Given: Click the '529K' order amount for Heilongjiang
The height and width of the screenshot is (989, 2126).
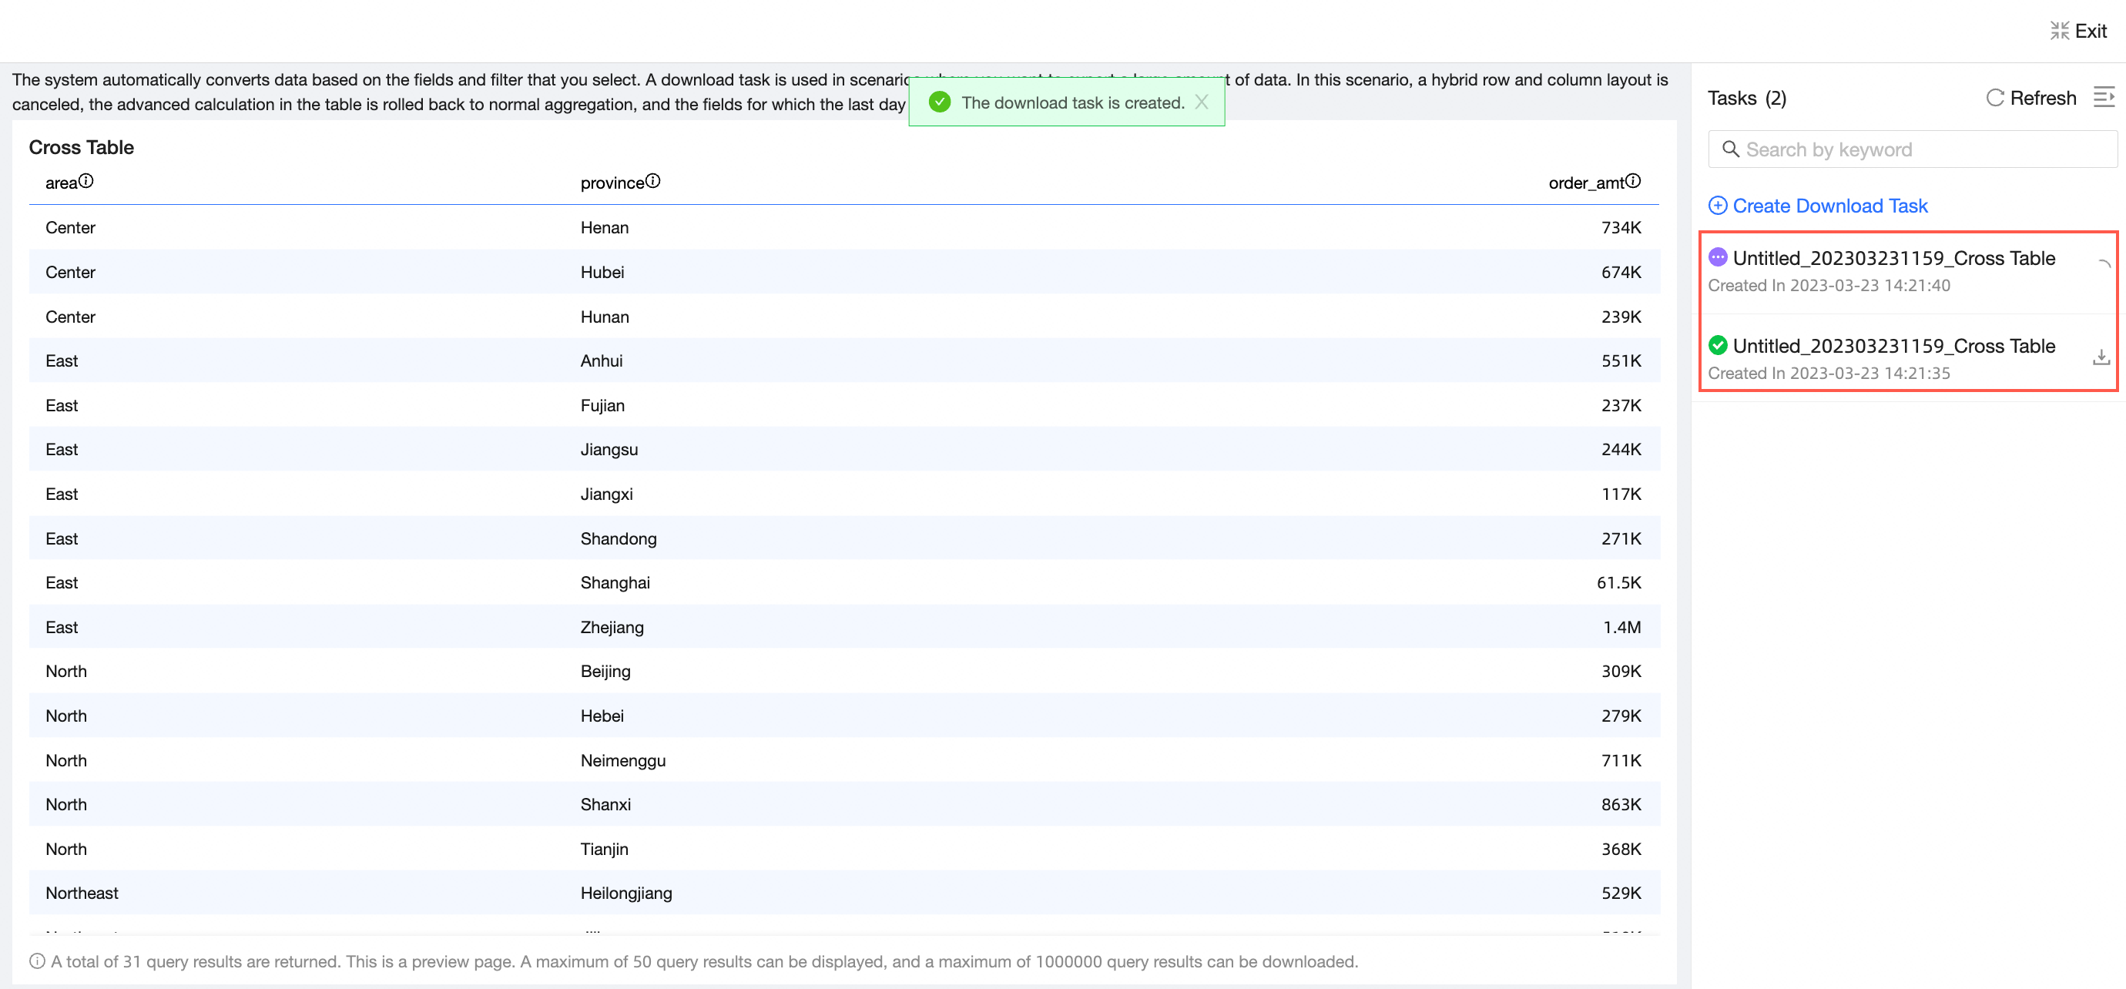Looking at the screenshot, I should click(x=1621, y=893).
